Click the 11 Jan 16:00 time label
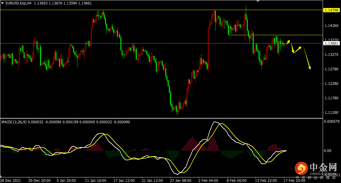 tap(96, 180)
